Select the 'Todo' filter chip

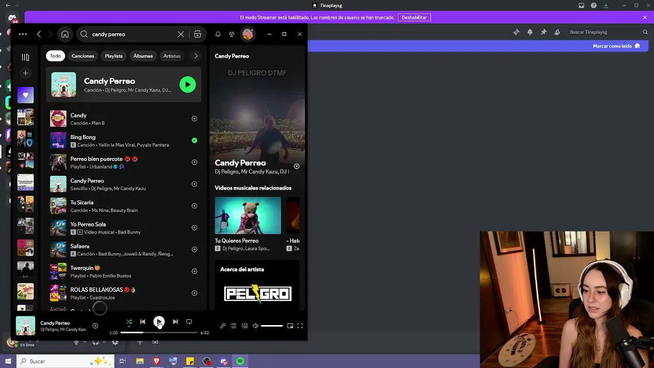[55, 56]
